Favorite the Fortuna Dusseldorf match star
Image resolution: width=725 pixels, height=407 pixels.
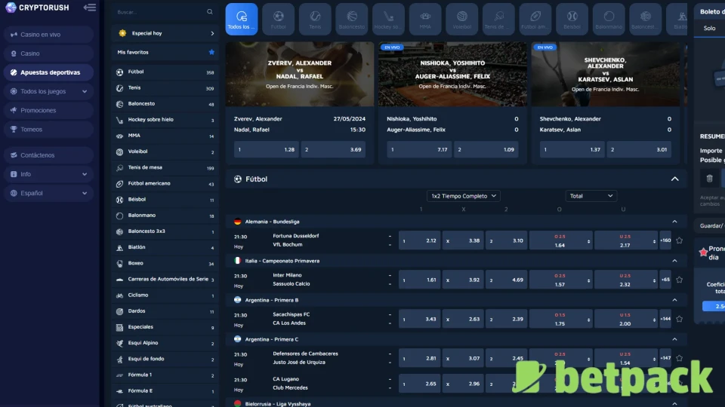[x=679, y=240]
